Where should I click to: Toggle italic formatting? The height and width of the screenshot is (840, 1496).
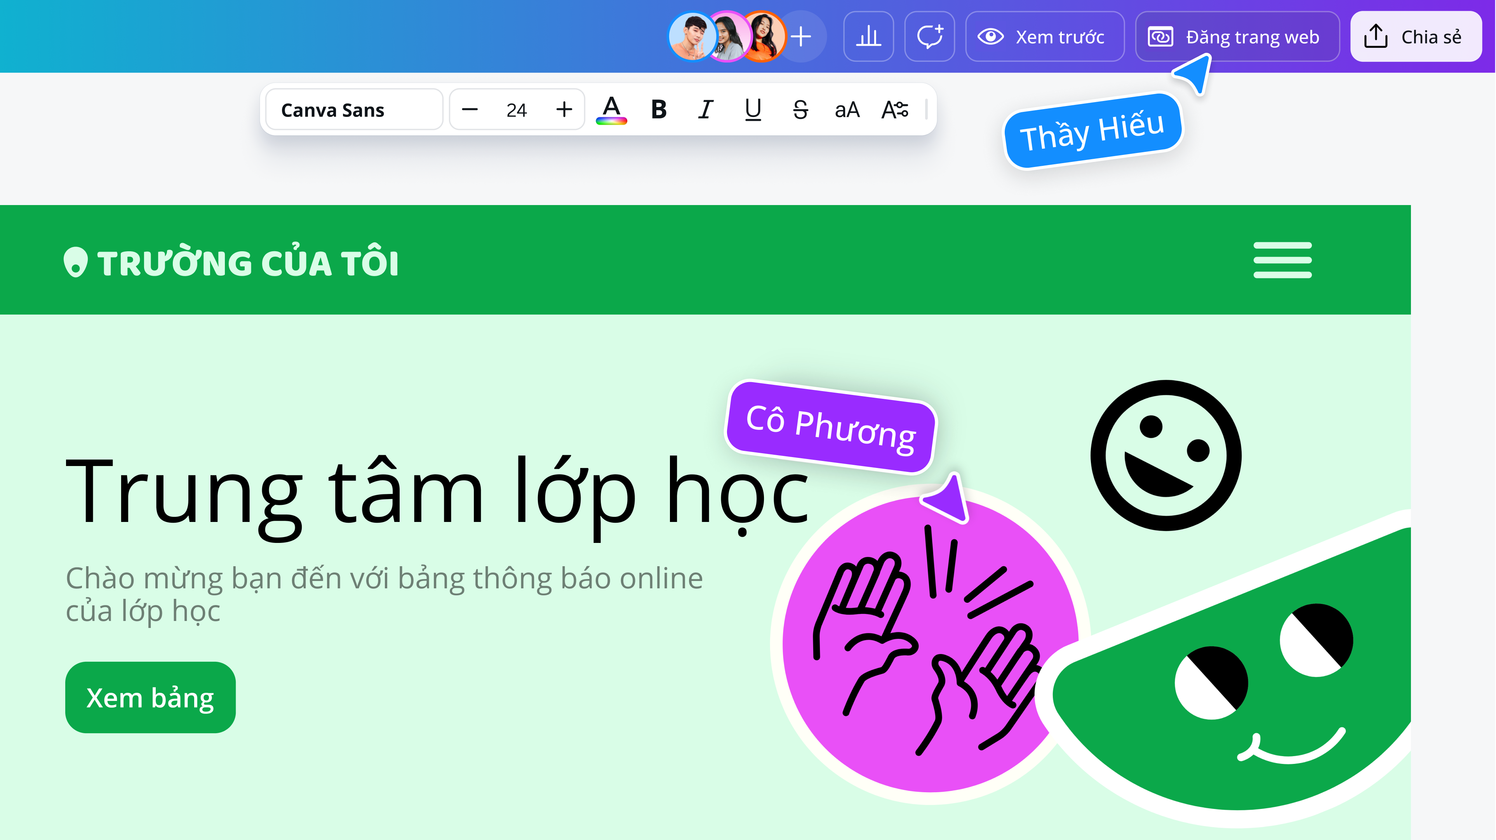[706, 110]
